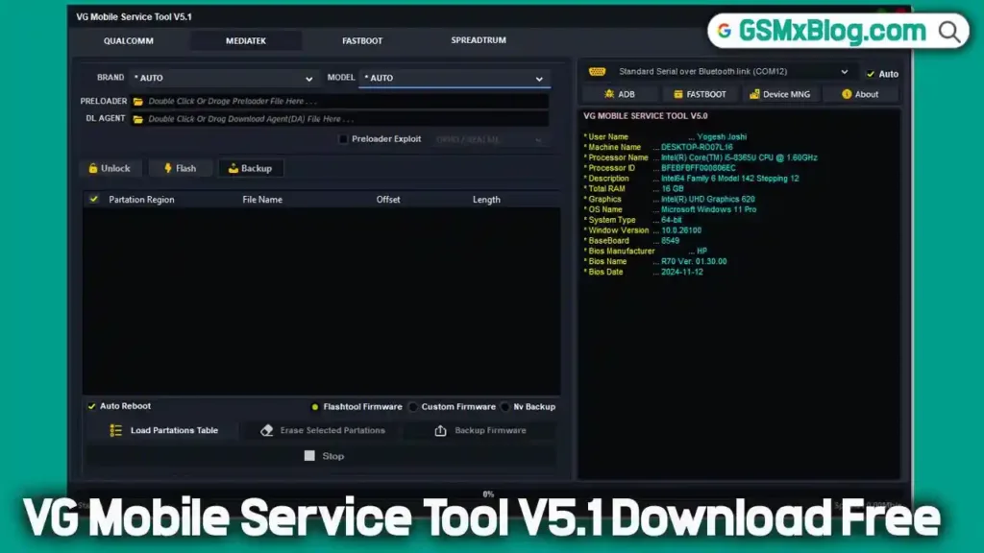Focus the Preloader file path field
The image size is (984, 553).
point(339,101)
